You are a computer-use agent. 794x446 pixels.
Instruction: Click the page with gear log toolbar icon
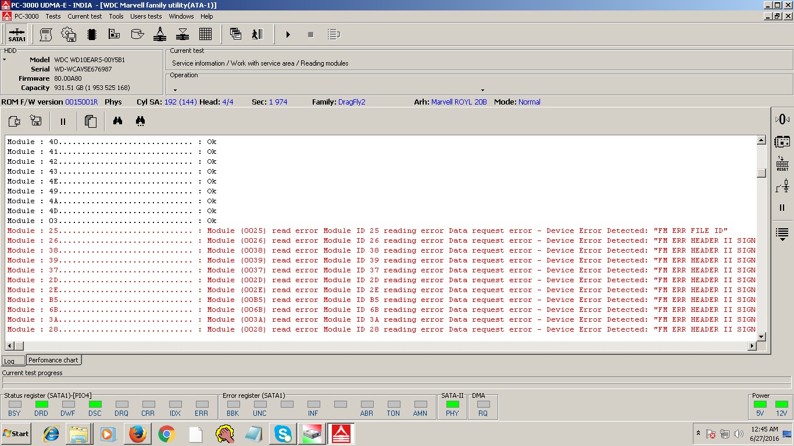click(x=14, y=121)
